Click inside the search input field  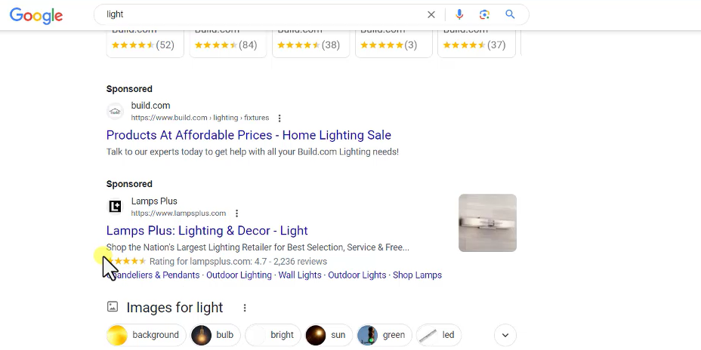coord(257,14)
